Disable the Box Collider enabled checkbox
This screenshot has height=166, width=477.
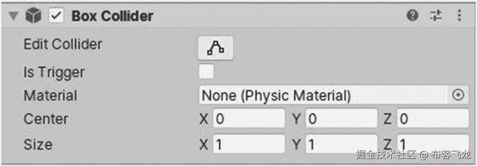pyautogui.click(x=56, y=16)
